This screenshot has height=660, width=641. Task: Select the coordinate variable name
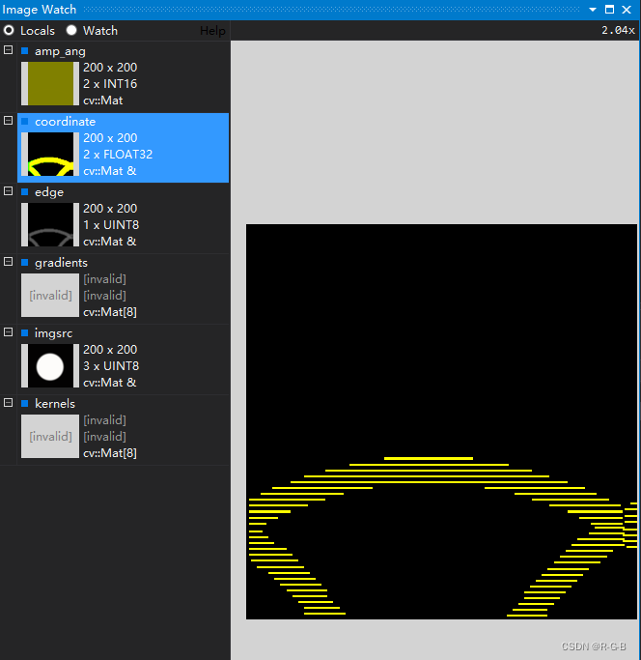pyautogui.click(x=66, y=122)
